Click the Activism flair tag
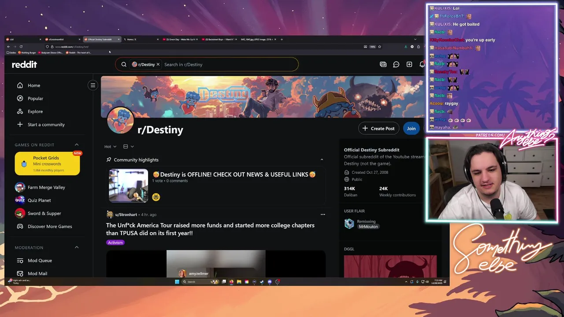 [x=115, y=243]
